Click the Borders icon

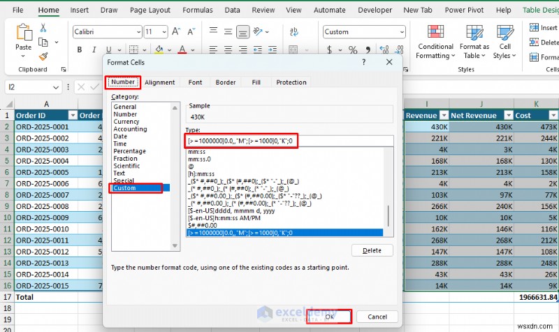pos(133,49)
